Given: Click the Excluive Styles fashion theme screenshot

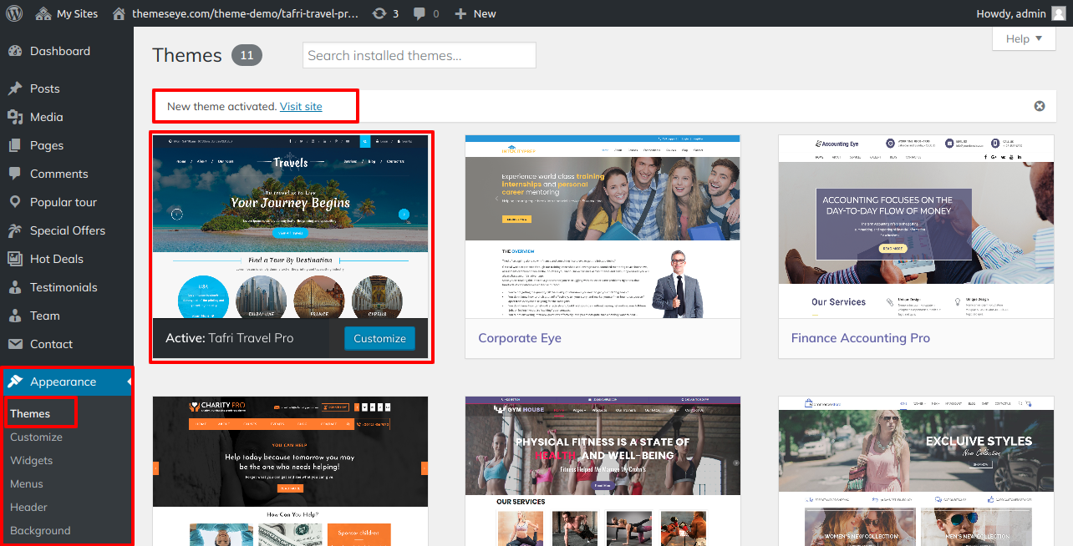Looking at the screenshot, I should coord(916,471).
